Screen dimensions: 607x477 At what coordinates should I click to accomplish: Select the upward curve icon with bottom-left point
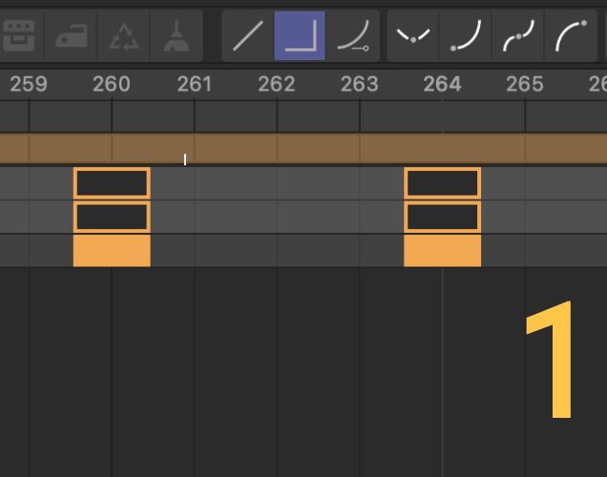[466, 36]
